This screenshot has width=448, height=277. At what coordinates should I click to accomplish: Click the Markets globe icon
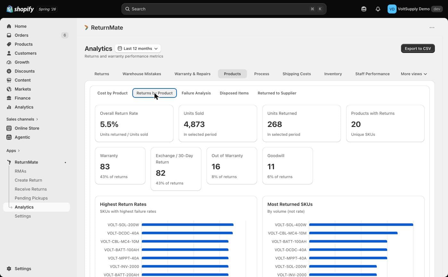9,89
